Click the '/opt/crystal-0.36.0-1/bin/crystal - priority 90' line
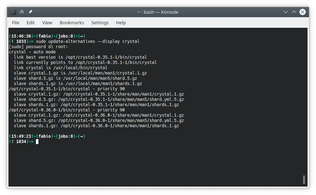The height and width of the screenshot is (195, 316). point(67,110)
